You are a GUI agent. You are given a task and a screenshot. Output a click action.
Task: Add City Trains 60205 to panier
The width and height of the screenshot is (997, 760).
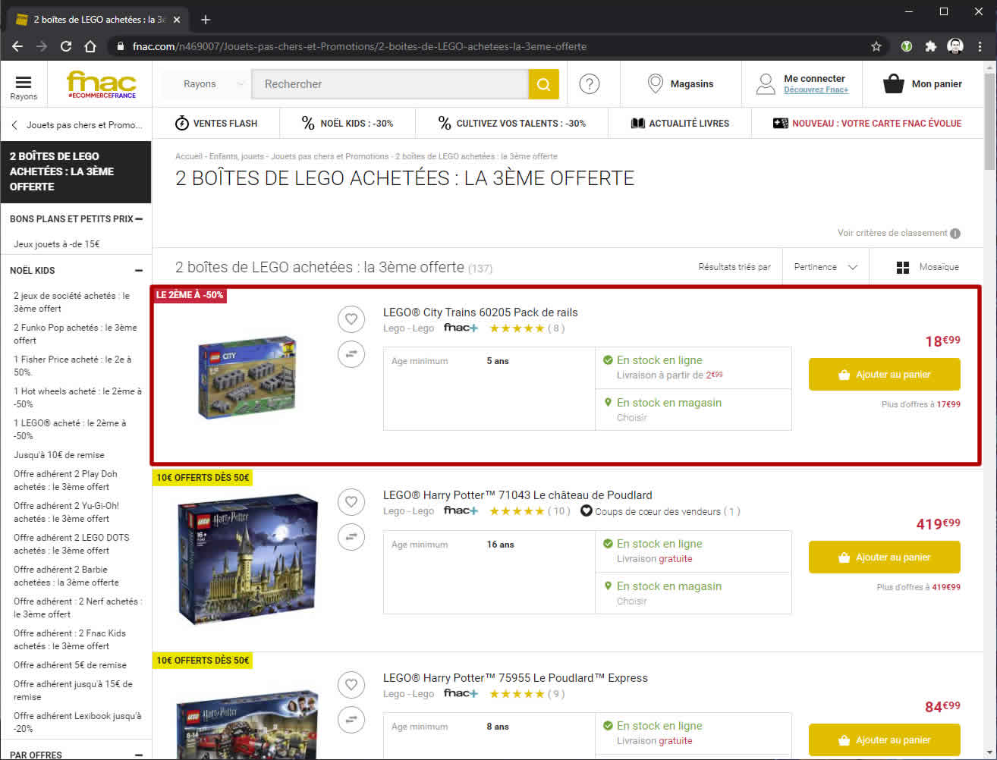885,375
